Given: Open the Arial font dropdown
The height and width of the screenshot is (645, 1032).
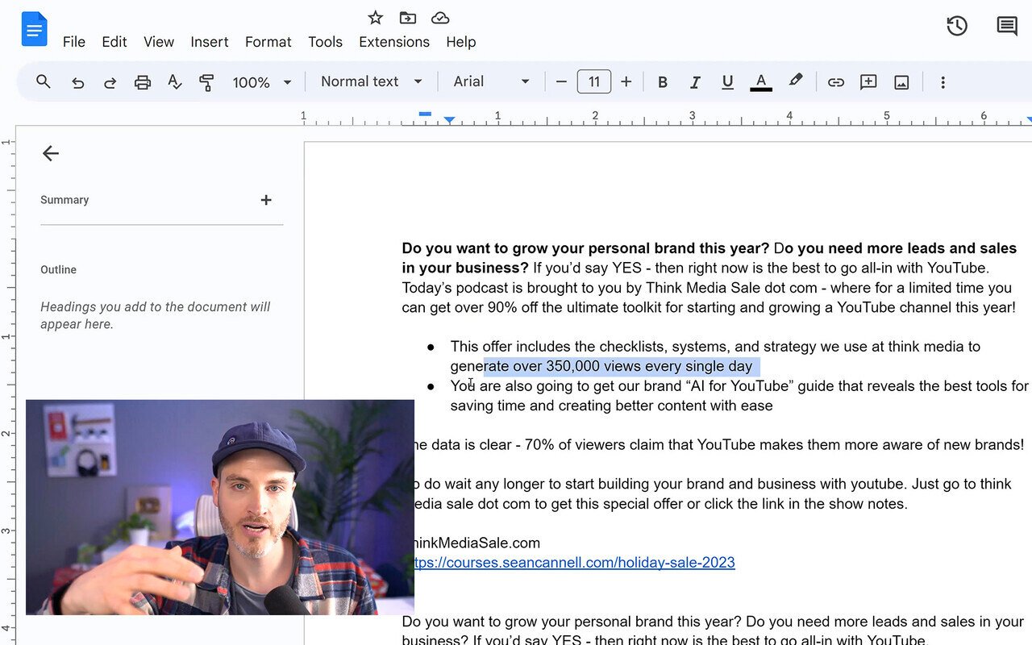Looking at the screenshot, I should pyautogui.click(x=492, y=81).
